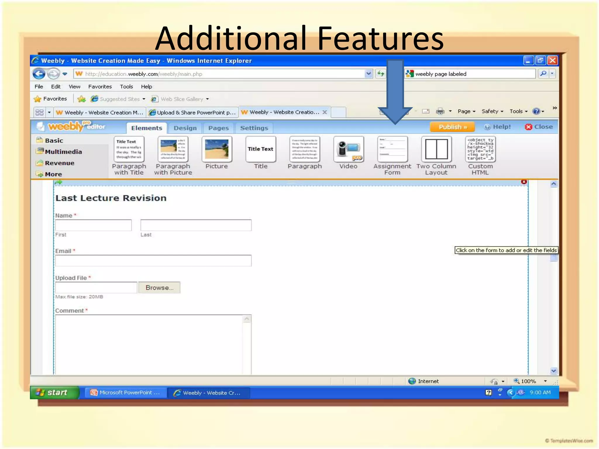Click the Email input field
599x449 pixels.
(154, 260)
